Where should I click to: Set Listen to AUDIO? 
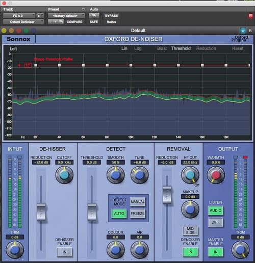(216, 211)
